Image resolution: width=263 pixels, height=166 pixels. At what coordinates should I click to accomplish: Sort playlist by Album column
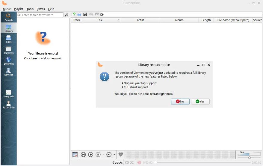coord(179,20)
